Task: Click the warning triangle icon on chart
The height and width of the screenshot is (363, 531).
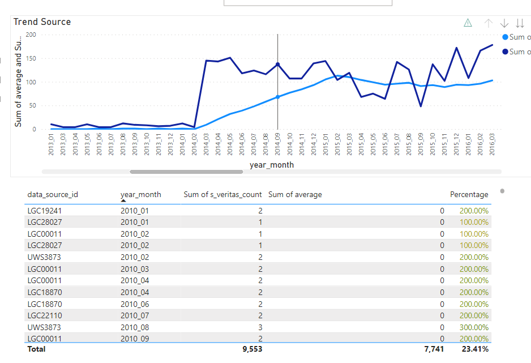Action: (468, 23)
